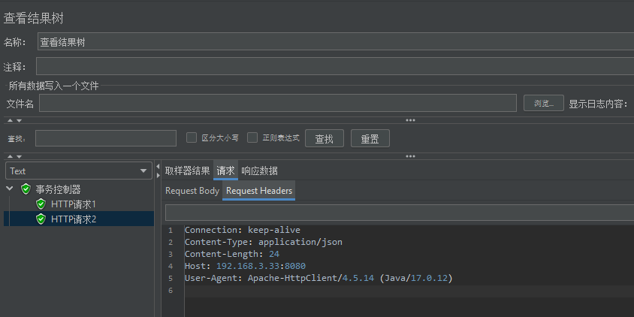
Task: Click the up arrow on the divider above 查找
Action: (x=10, y=120)
